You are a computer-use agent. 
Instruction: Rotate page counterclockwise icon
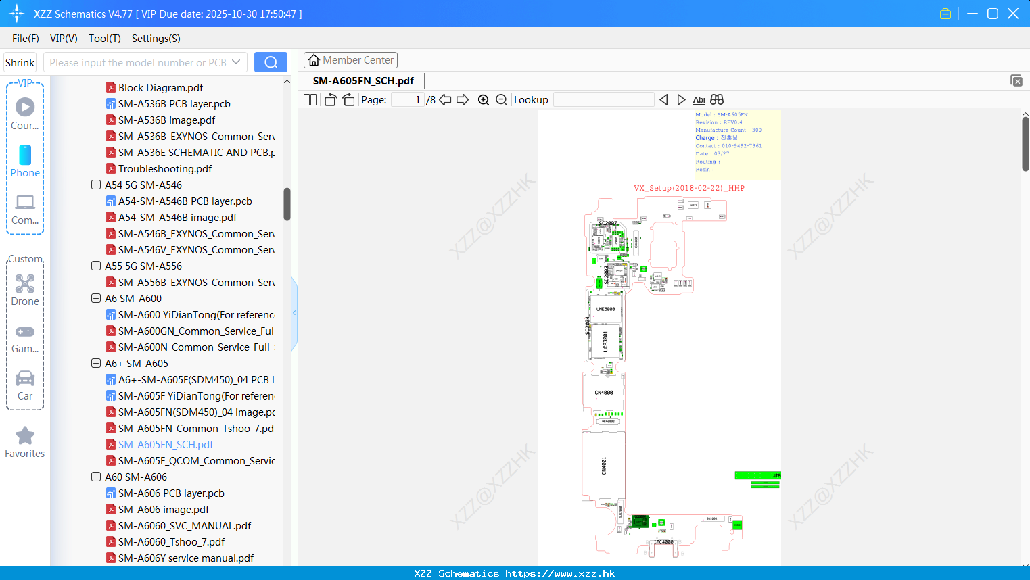(330, 99)
